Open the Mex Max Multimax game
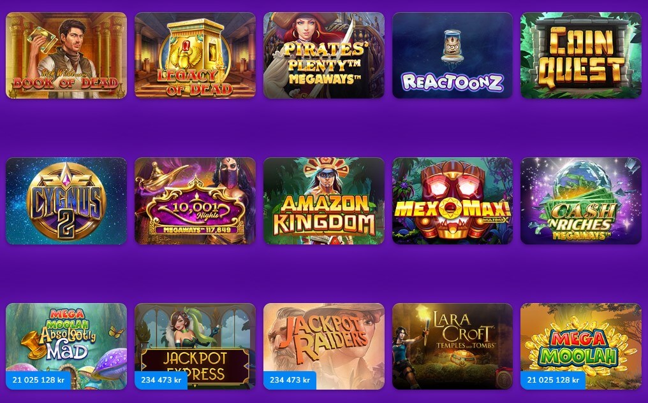Image resolution: width=648 pixels, height=403 pixels. pos(453,201)
